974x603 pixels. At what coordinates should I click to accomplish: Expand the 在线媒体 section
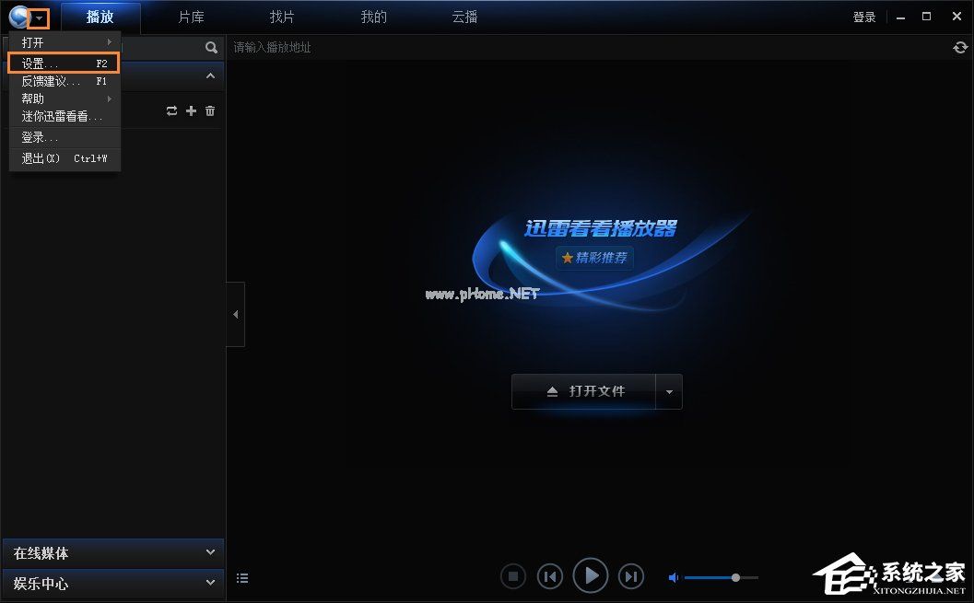(x=112, y=552)
